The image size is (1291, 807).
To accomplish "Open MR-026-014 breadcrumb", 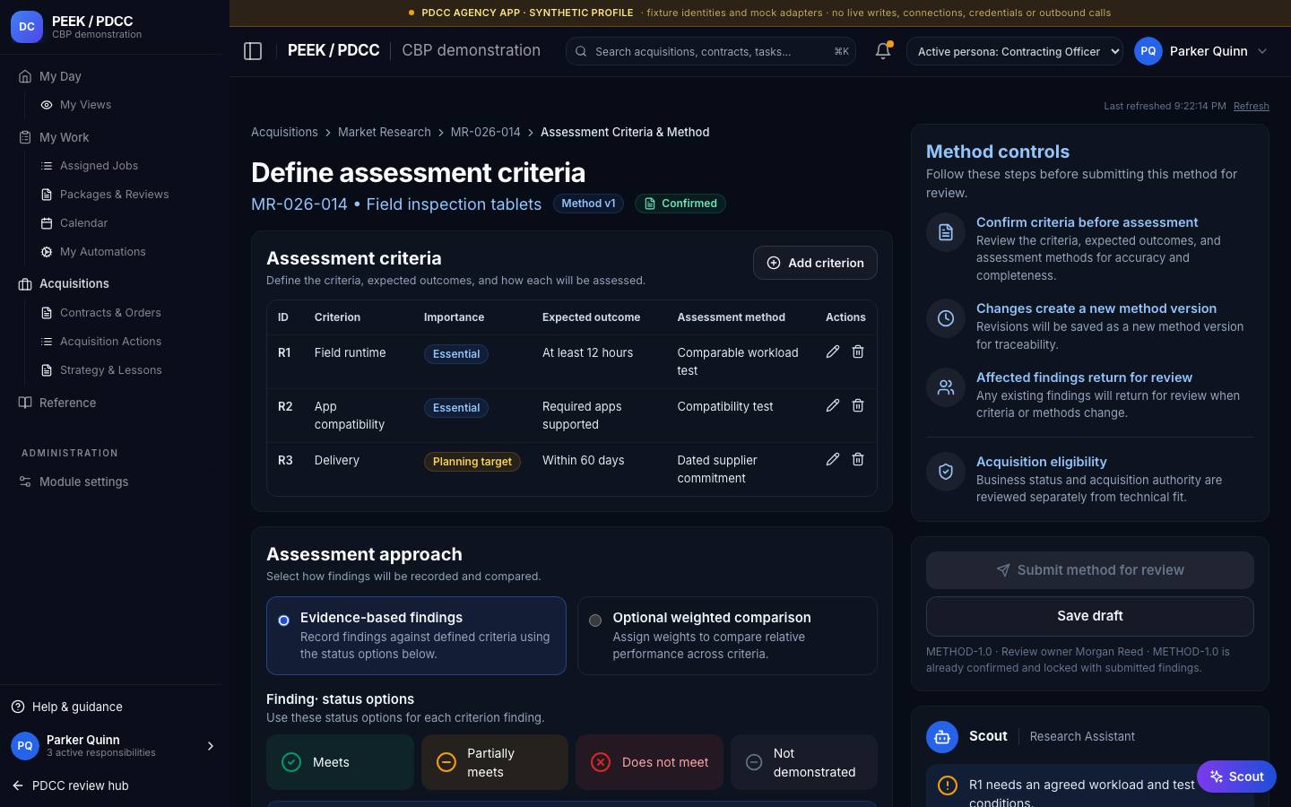I will 485,132.
